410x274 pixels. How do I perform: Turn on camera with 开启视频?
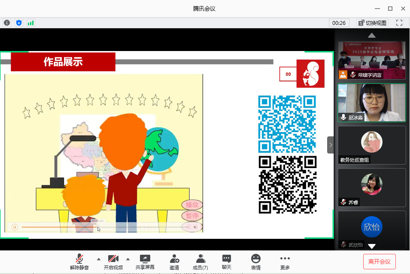[x=113, y=262]
